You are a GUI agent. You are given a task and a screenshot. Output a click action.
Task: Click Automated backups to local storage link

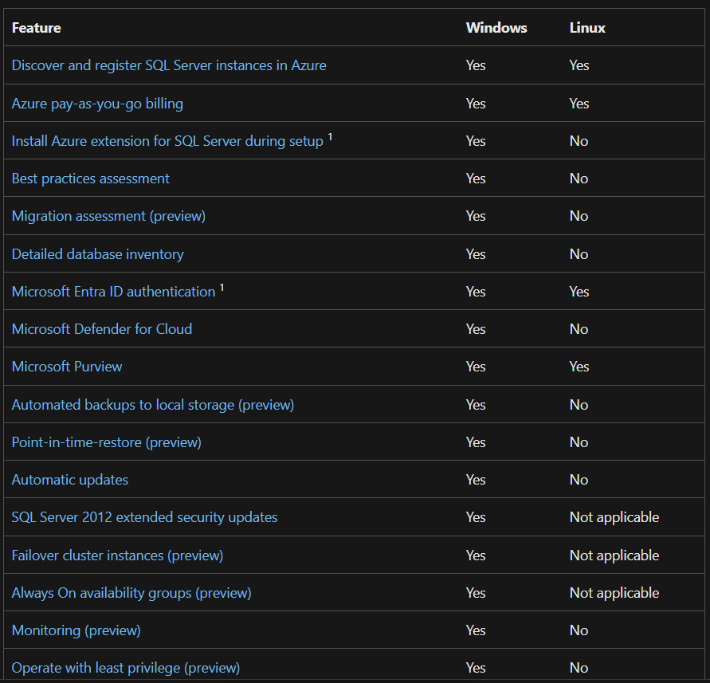pyautogui.click(x=152, y=405)
